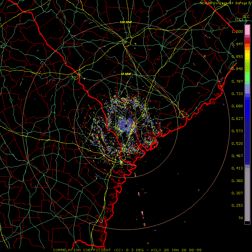Select the 0.893 scale value
Viewport: 252px width, 252px height.
237,56
